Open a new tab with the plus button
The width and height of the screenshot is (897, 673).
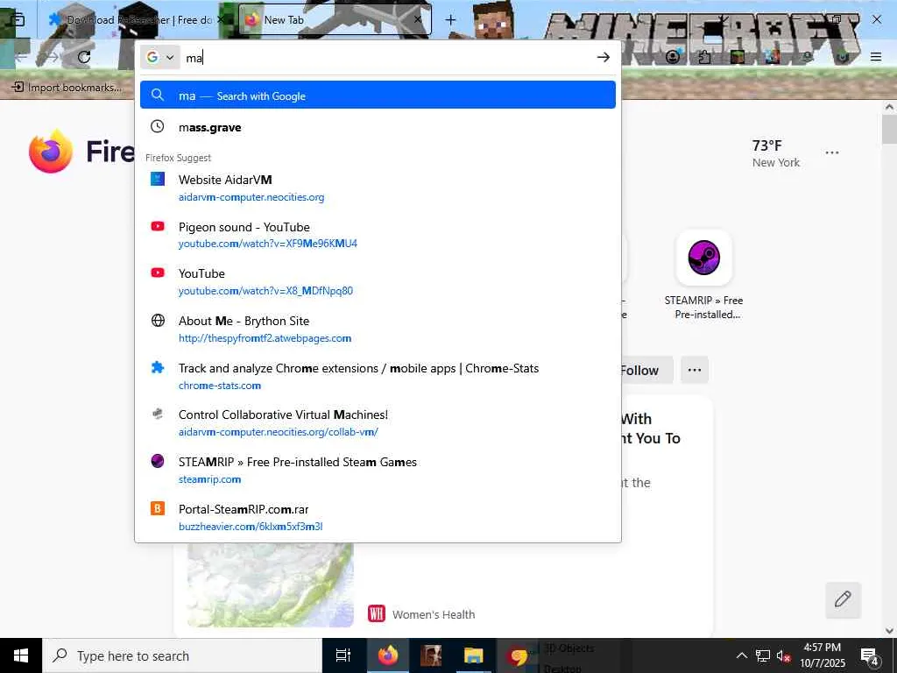451,20
